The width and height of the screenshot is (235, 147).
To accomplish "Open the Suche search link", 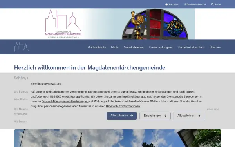I will pos(218,4).
